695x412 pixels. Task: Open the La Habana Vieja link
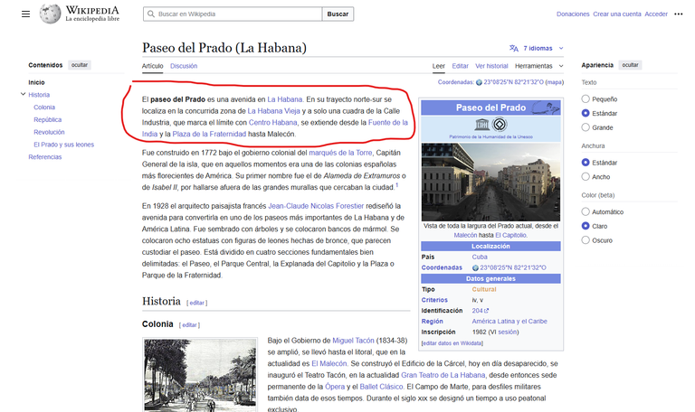click(273, 111)
